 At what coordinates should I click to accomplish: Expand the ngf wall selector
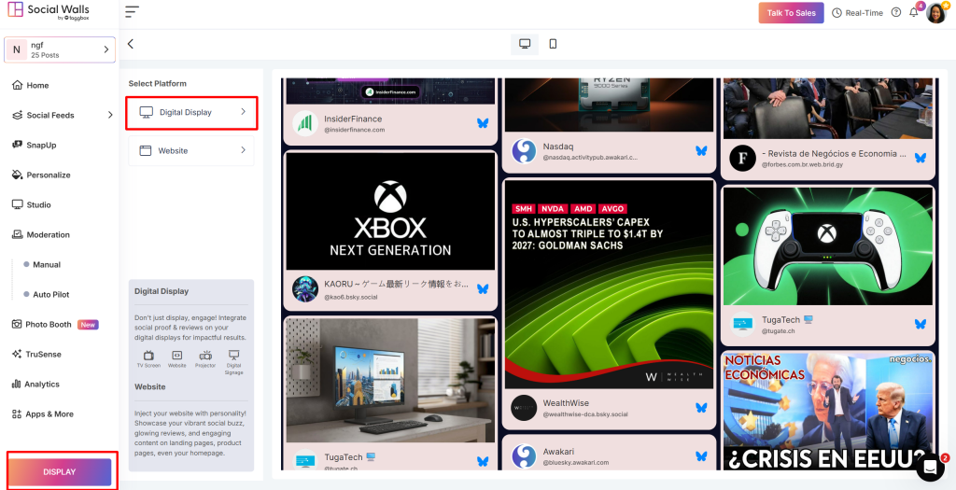pos(60,49)
